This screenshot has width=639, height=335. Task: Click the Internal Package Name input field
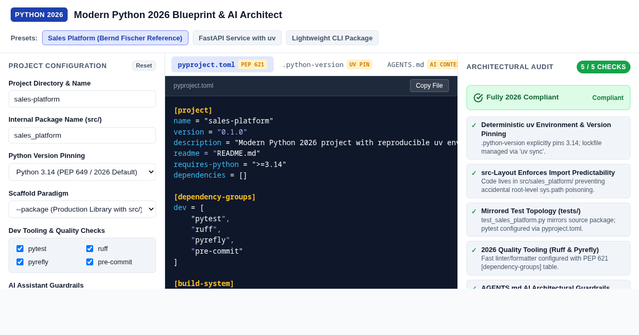[82, 135]
